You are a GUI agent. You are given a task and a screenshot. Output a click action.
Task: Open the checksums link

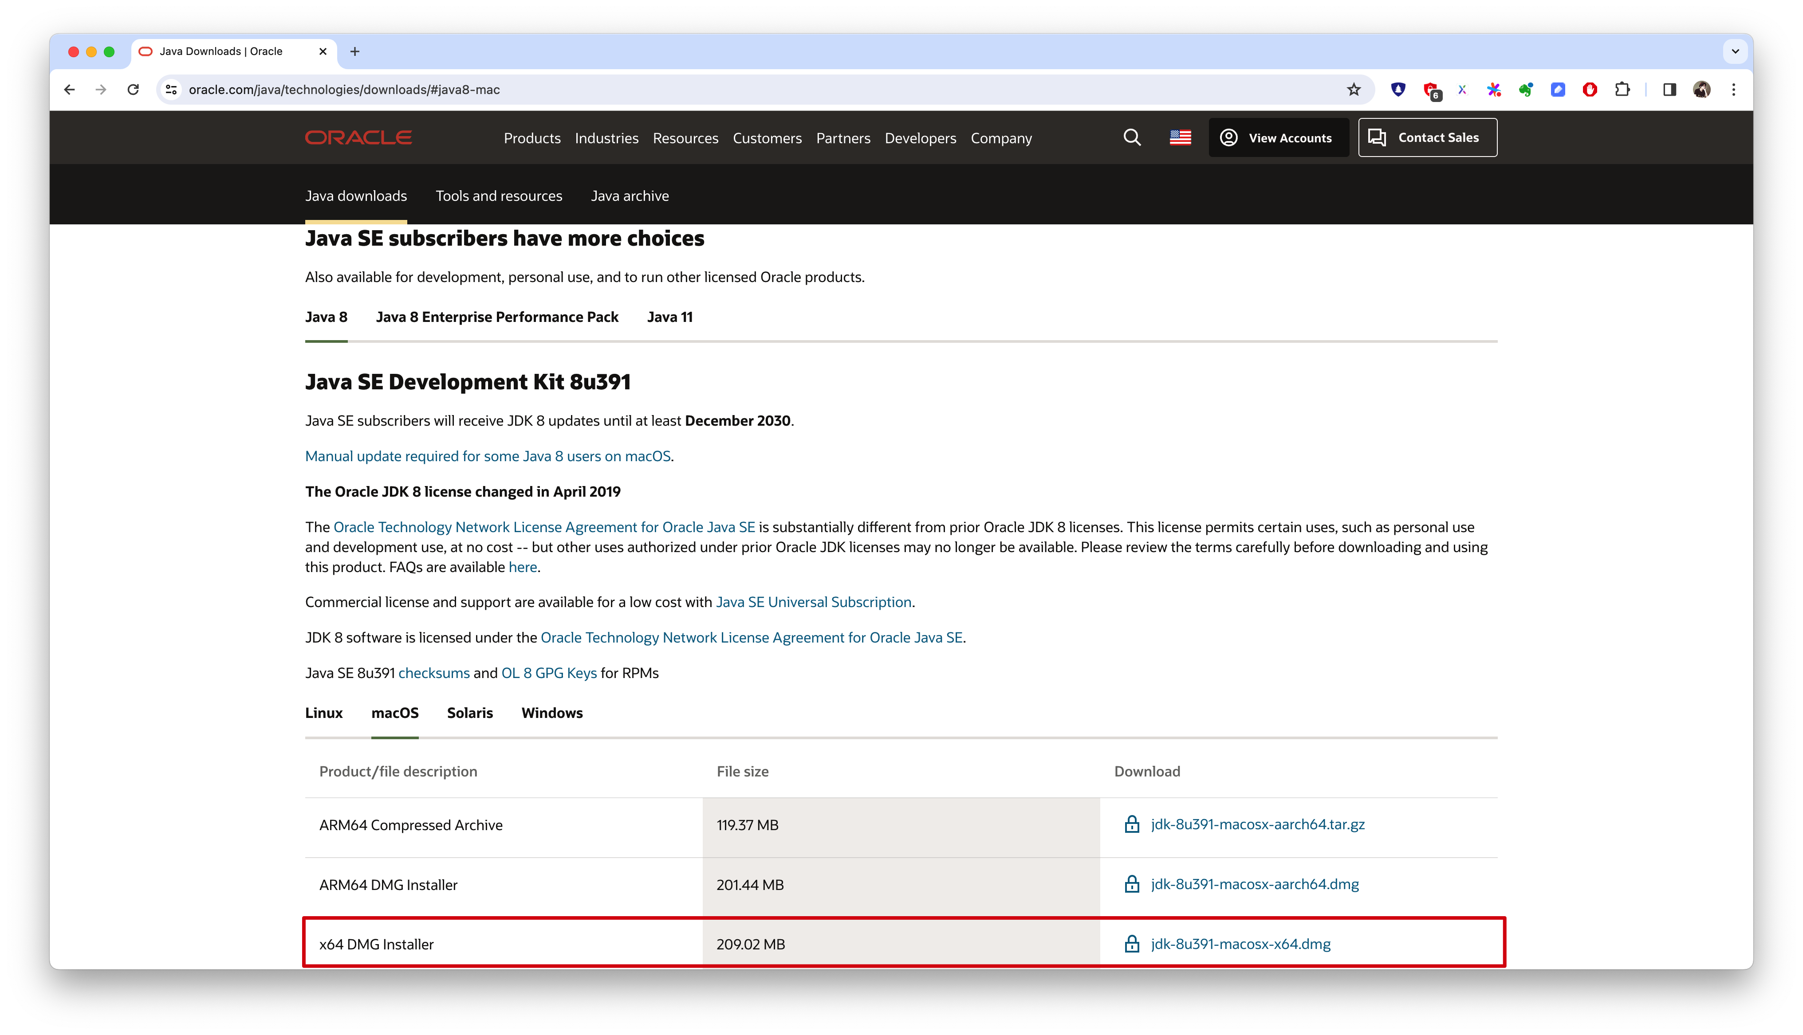click(434, 673)
